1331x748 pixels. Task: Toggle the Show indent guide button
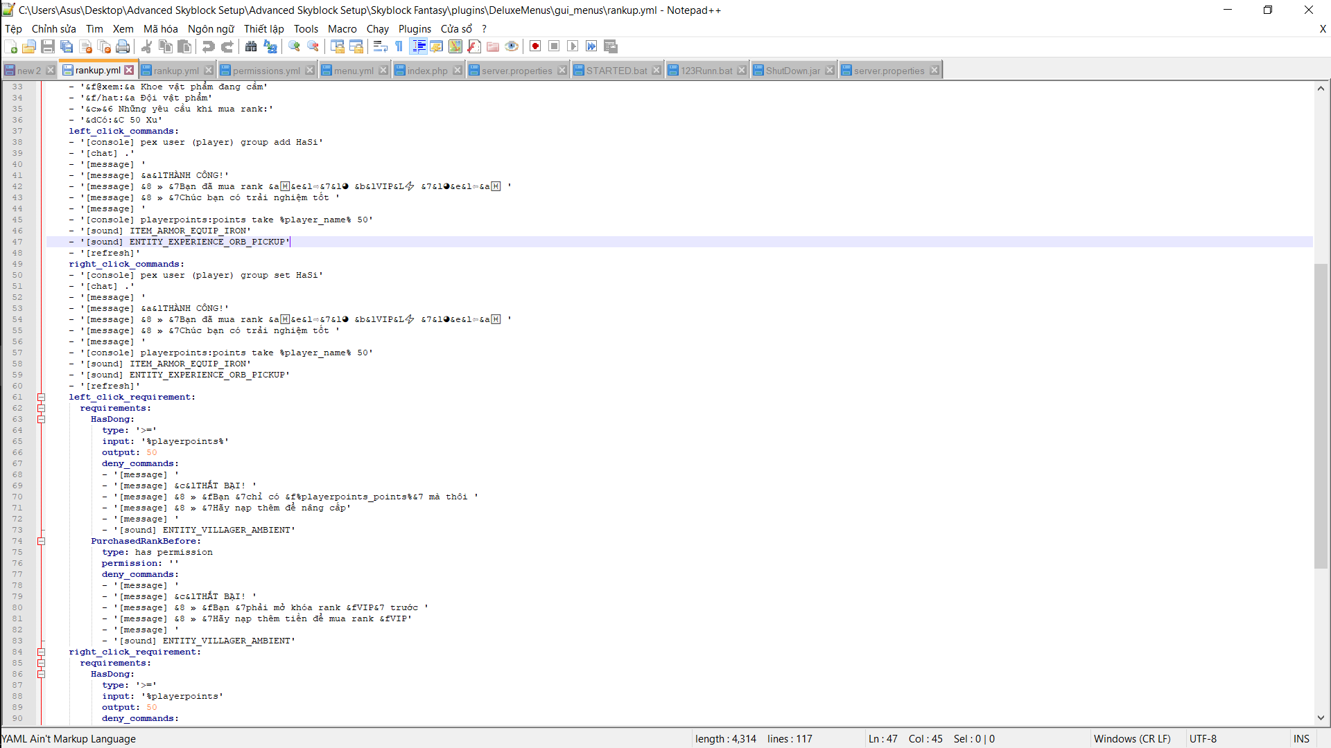[x=419, y=46]
